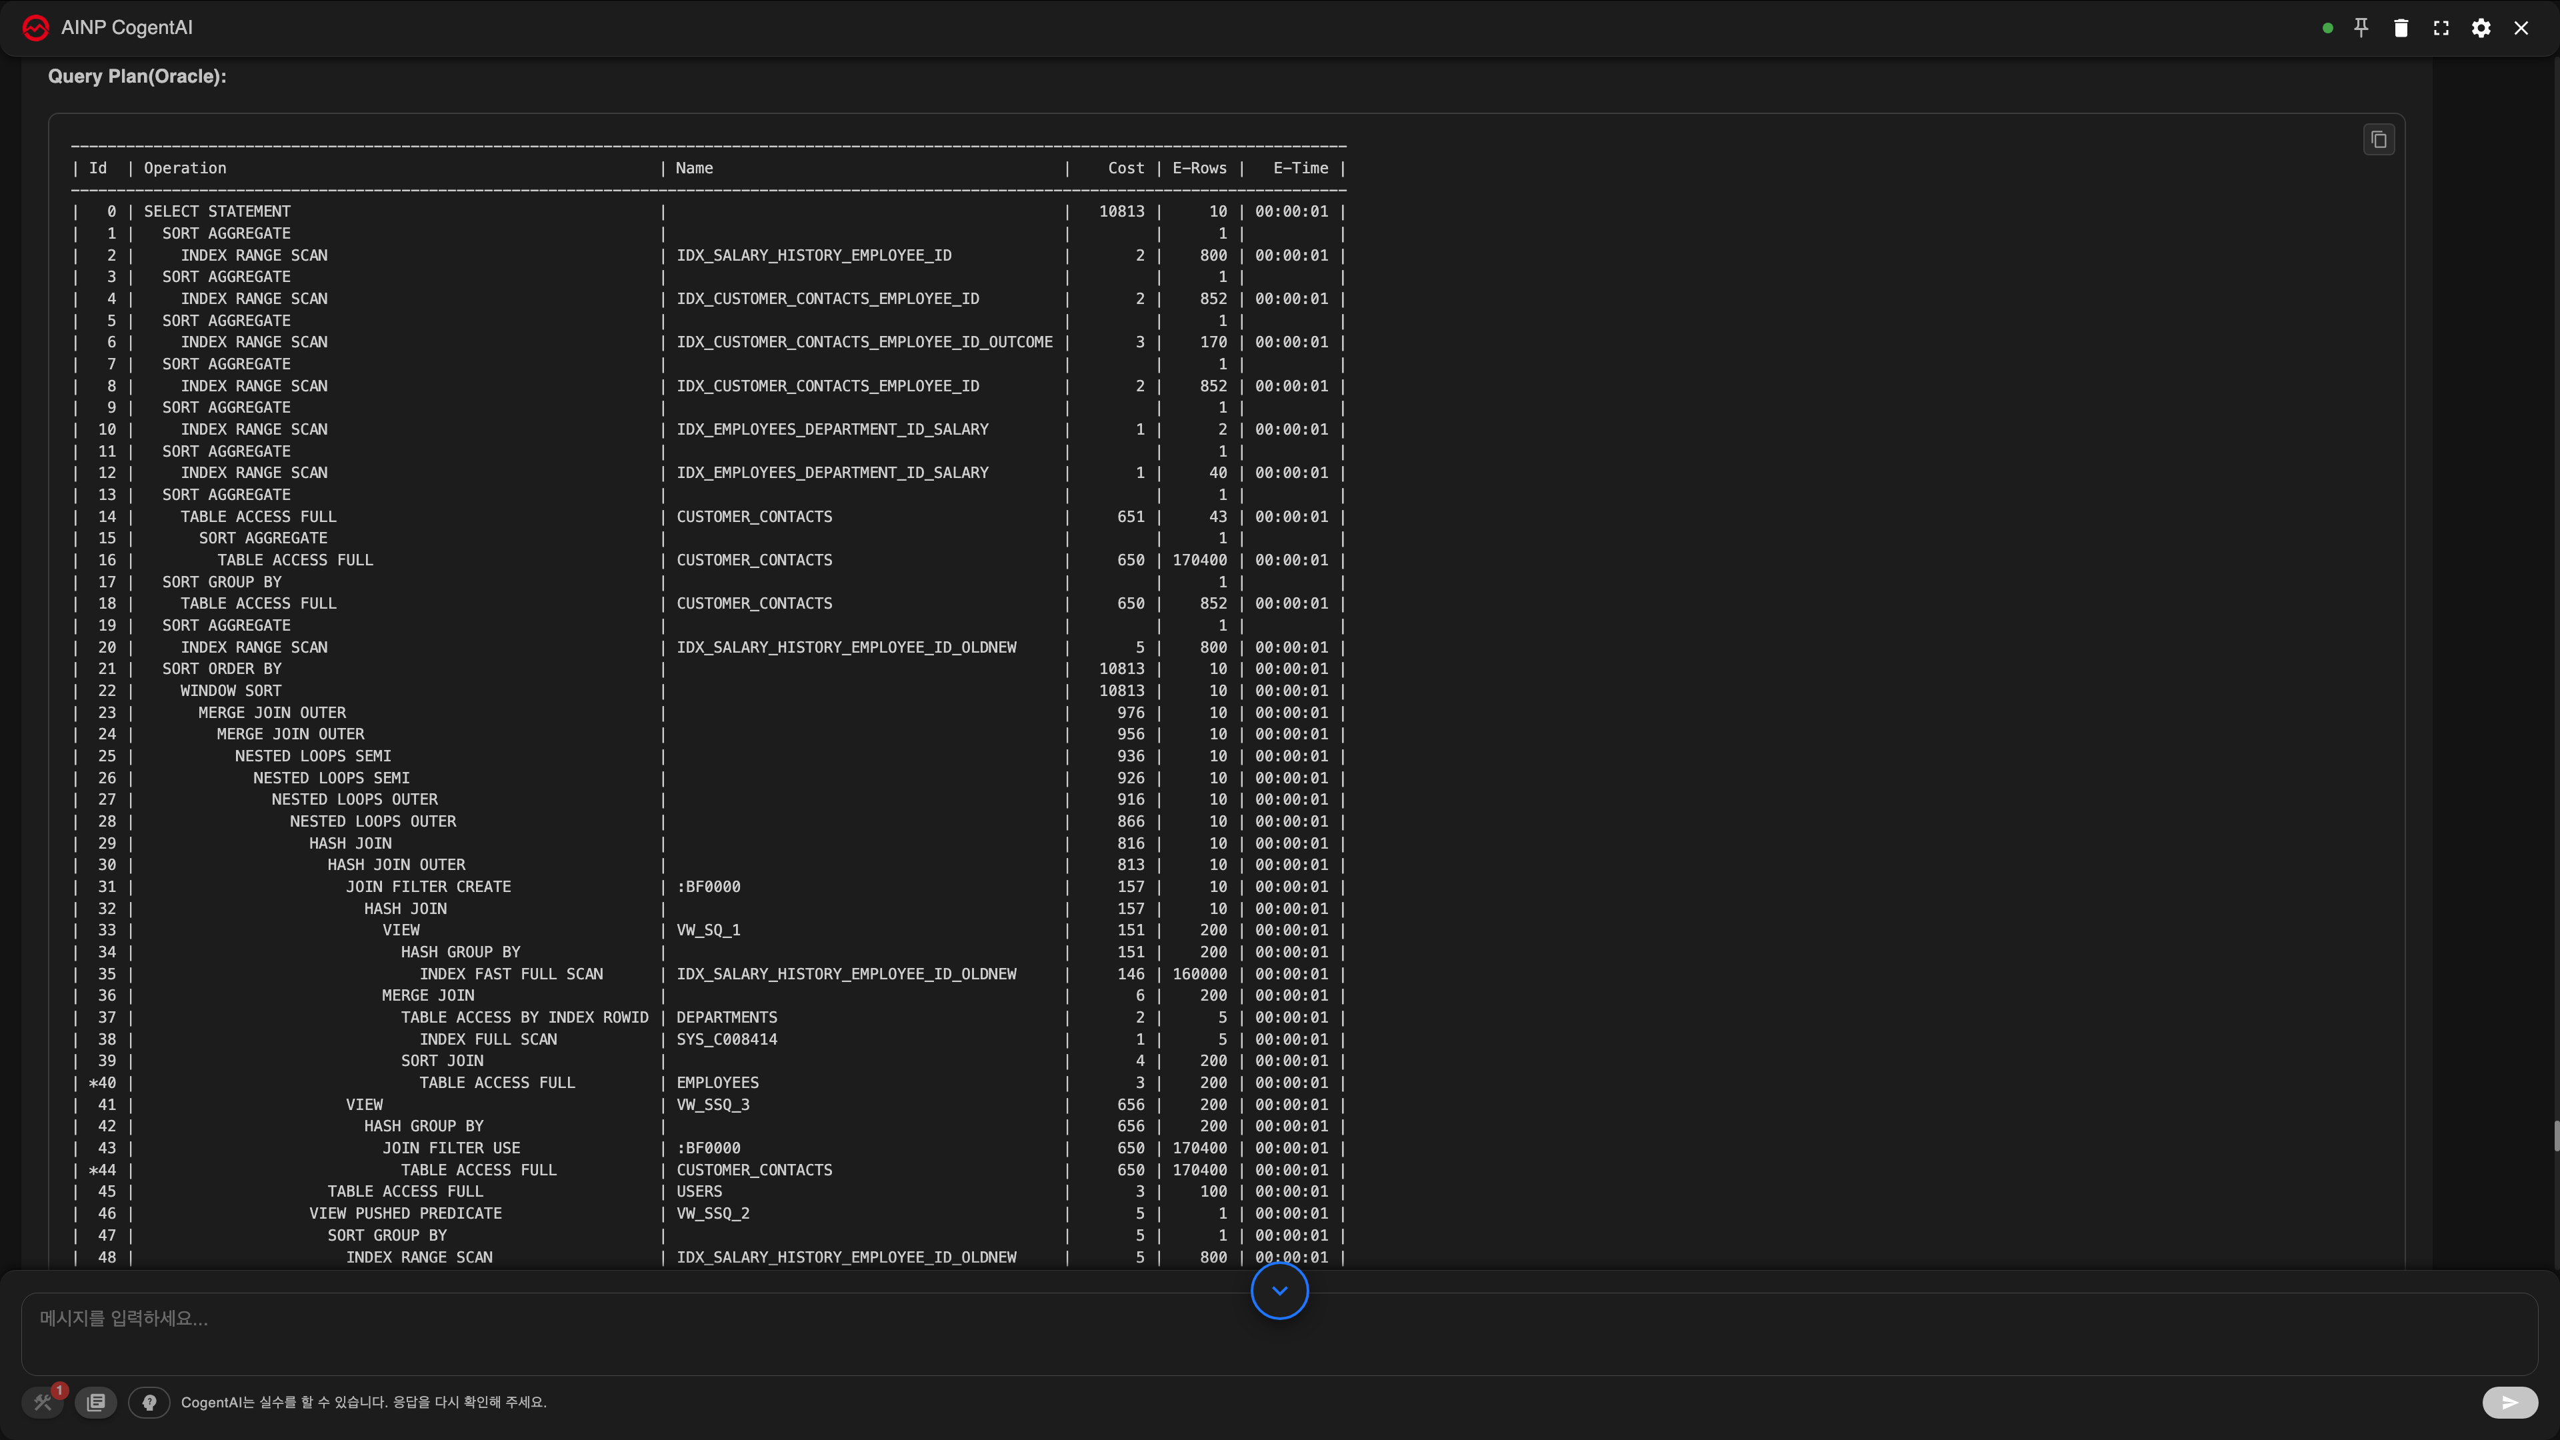Click 'IDX_EMPLOYEES_DEPARTMENT_ID_SALARY' in row 10
Image resolution: width=2560 pixels, height=1440 pixels.
coord(833,429)
